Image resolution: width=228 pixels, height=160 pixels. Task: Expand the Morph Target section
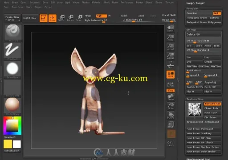(195, 3)
